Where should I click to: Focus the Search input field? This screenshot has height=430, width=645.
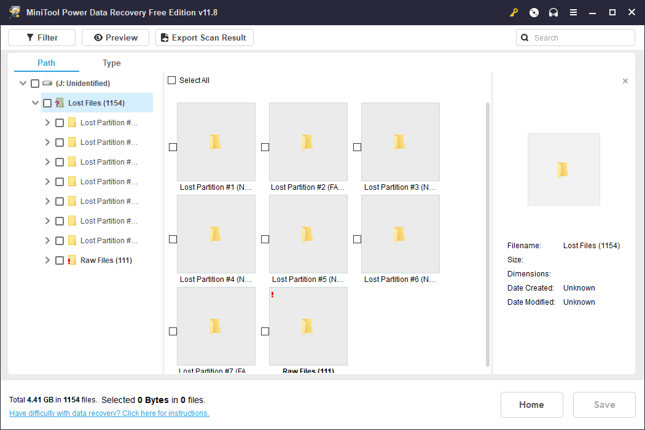pyautogui.click(x=576, y=38)
